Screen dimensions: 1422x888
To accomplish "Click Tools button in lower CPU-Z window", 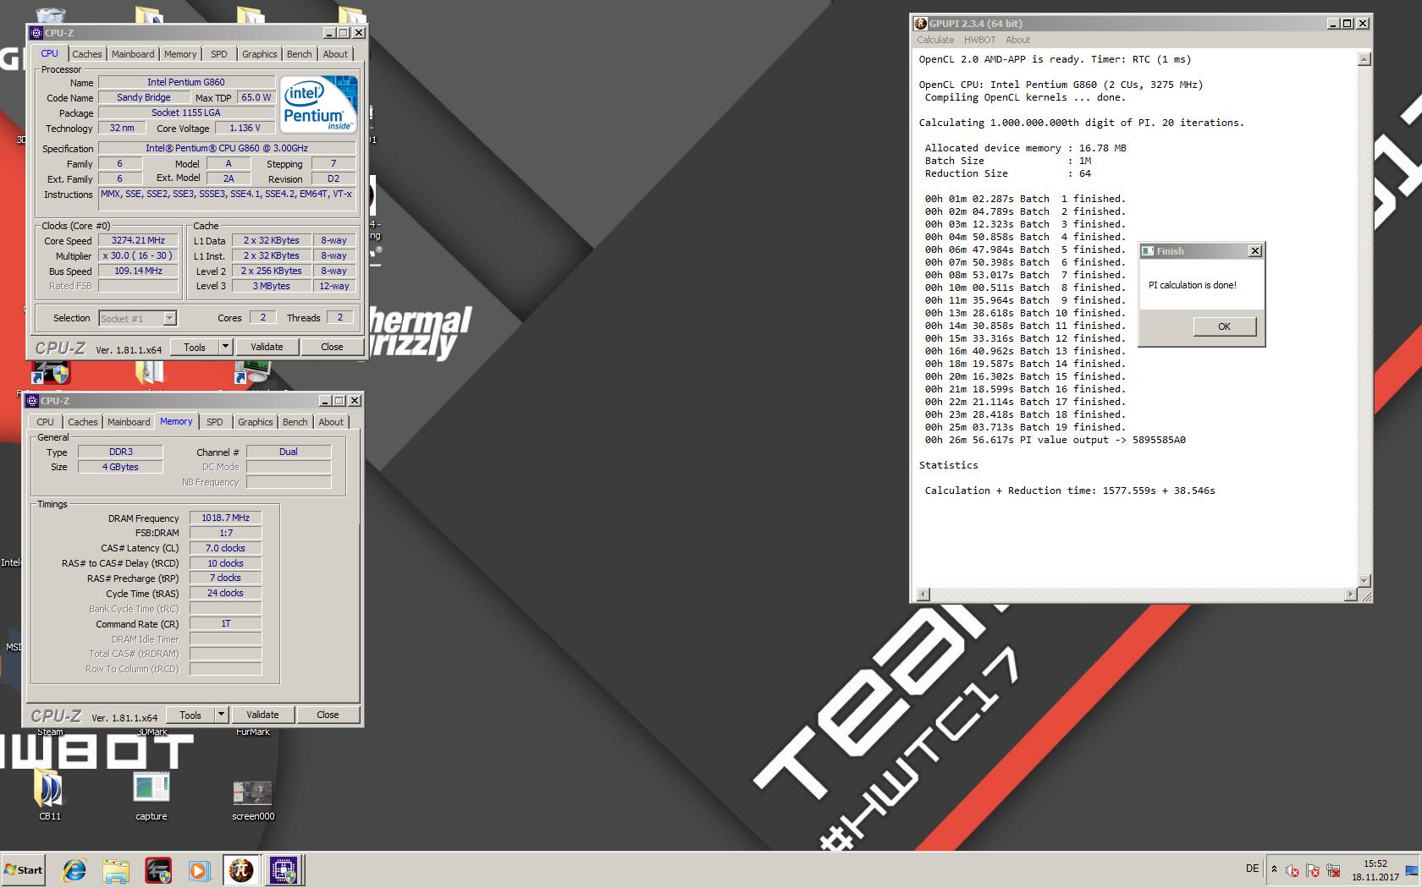I will pyautogui.click(x=190, y=715).
